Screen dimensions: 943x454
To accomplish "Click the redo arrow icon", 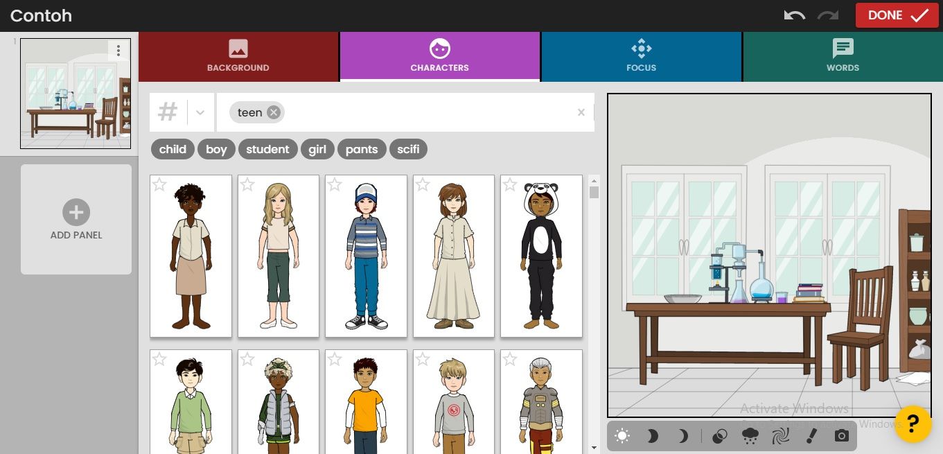I will [x=827, y=15].
